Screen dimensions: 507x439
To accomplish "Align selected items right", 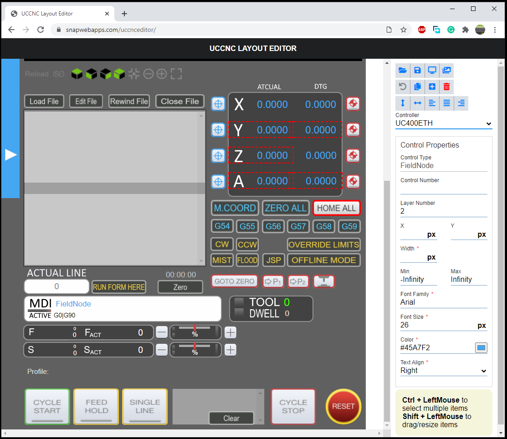I will tap(461, 103).
